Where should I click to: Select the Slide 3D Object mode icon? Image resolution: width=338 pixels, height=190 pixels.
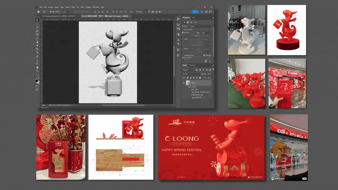[156, 12]
